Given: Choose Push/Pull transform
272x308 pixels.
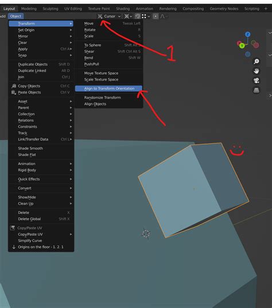Looking at the screenshot, I should (x=108, y=64).
